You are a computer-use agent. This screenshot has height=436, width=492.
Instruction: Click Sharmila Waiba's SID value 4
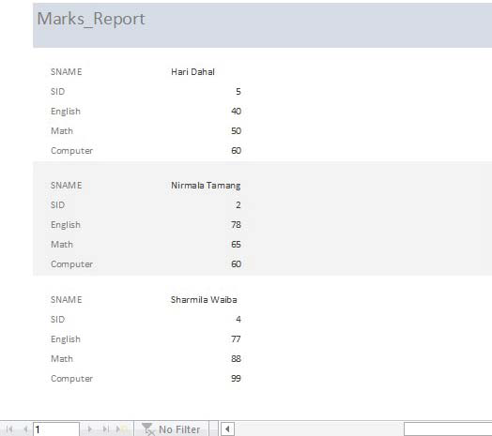[238, 320]
